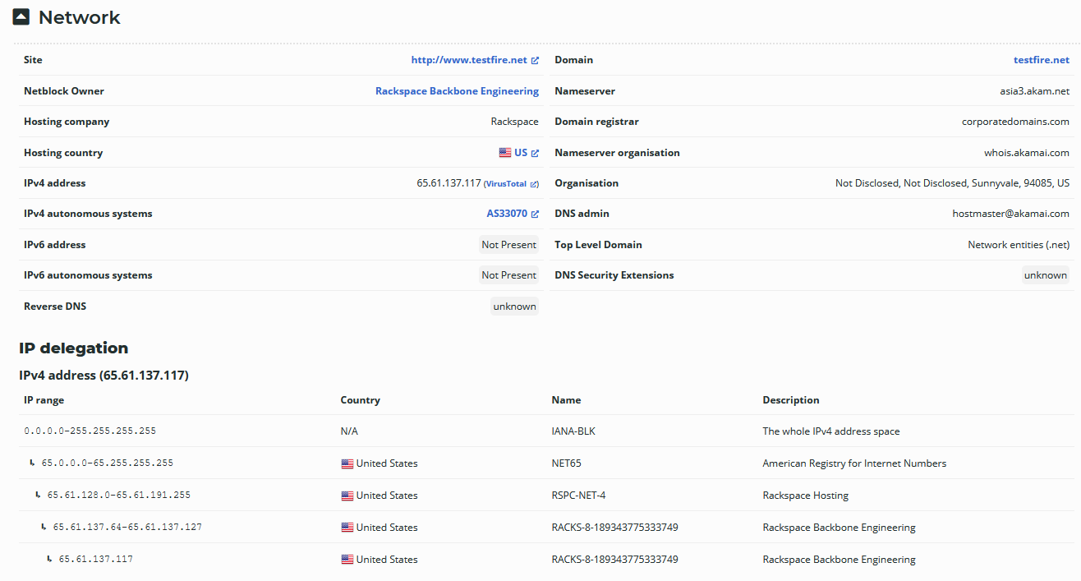This screenshot has height=581, width=1081.
Task: Click the flag in the 65.61.137.64–65.61.137.127 row
Action: click(347, 528)
